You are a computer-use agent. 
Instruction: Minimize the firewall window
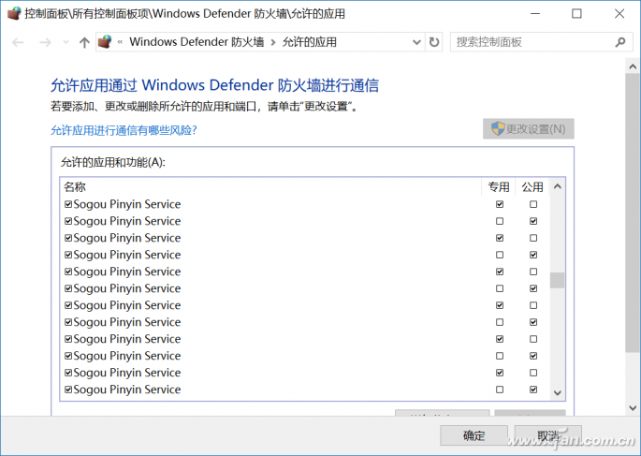(x=535, y=13)
